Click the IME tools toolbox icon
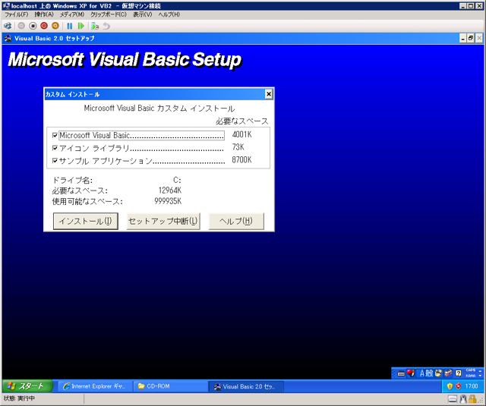Image resolution: width=486 pixels, height=406 pixels. 448,373
